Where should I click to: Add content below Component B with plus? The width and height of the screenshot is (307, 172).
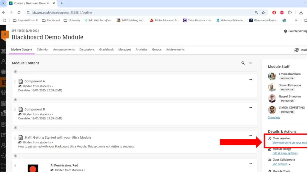(15, 128)
